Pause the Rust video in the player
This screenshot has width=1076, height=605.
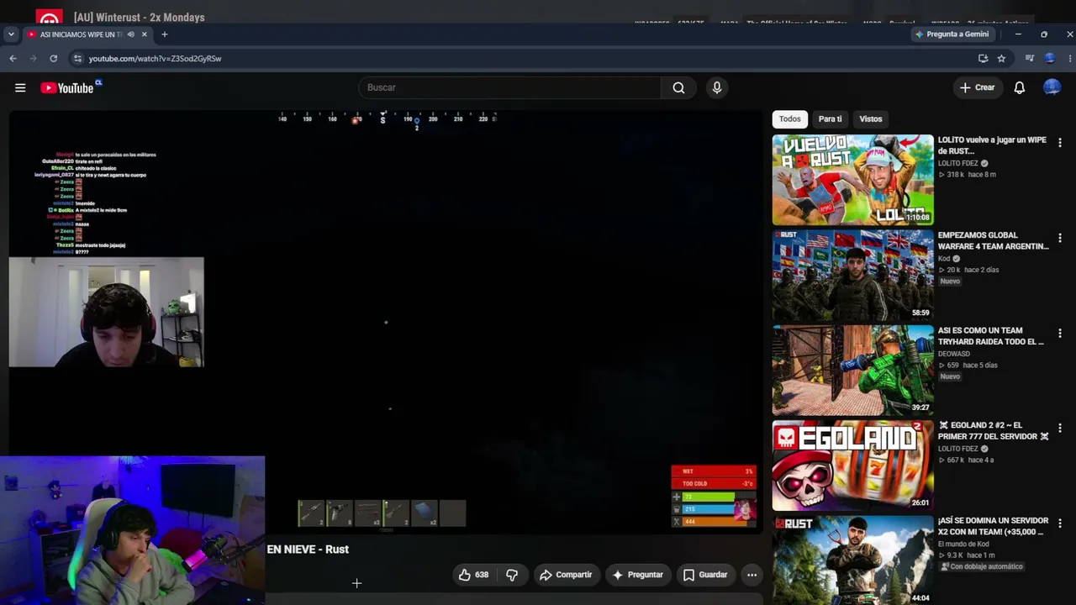pyautogui.click(x=386, y=322)
